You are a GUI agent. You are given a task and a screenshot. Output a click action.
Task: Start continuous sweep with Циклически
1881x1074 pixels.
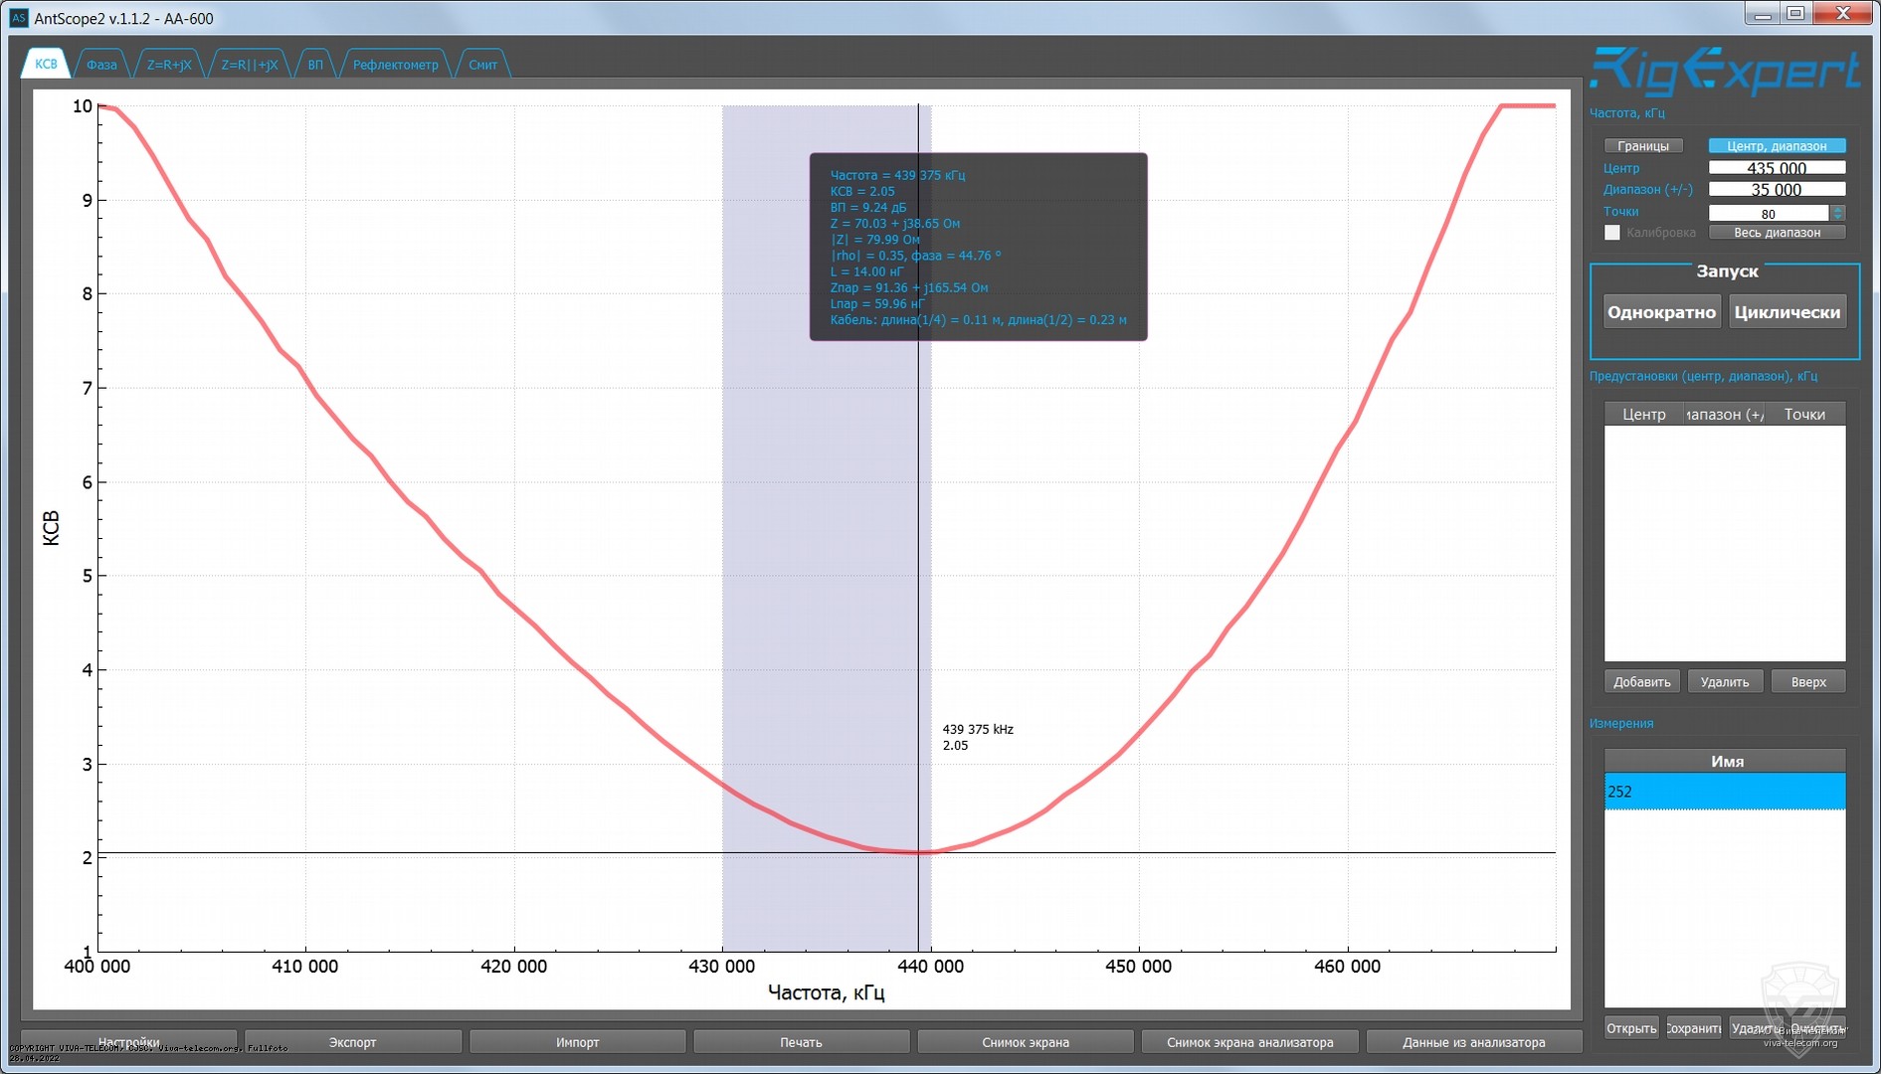tap(1787, 312)
